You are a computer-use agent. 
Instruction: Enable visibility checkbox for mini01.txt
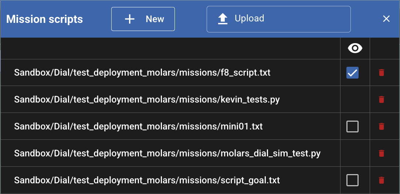pos(352,127)
